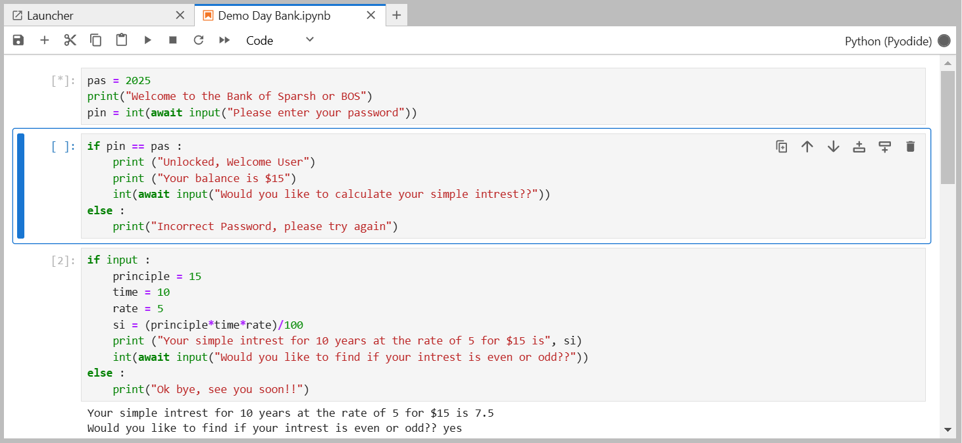Switch to the Launcher tab
962x443 pixels.
(x=51, y=15)
